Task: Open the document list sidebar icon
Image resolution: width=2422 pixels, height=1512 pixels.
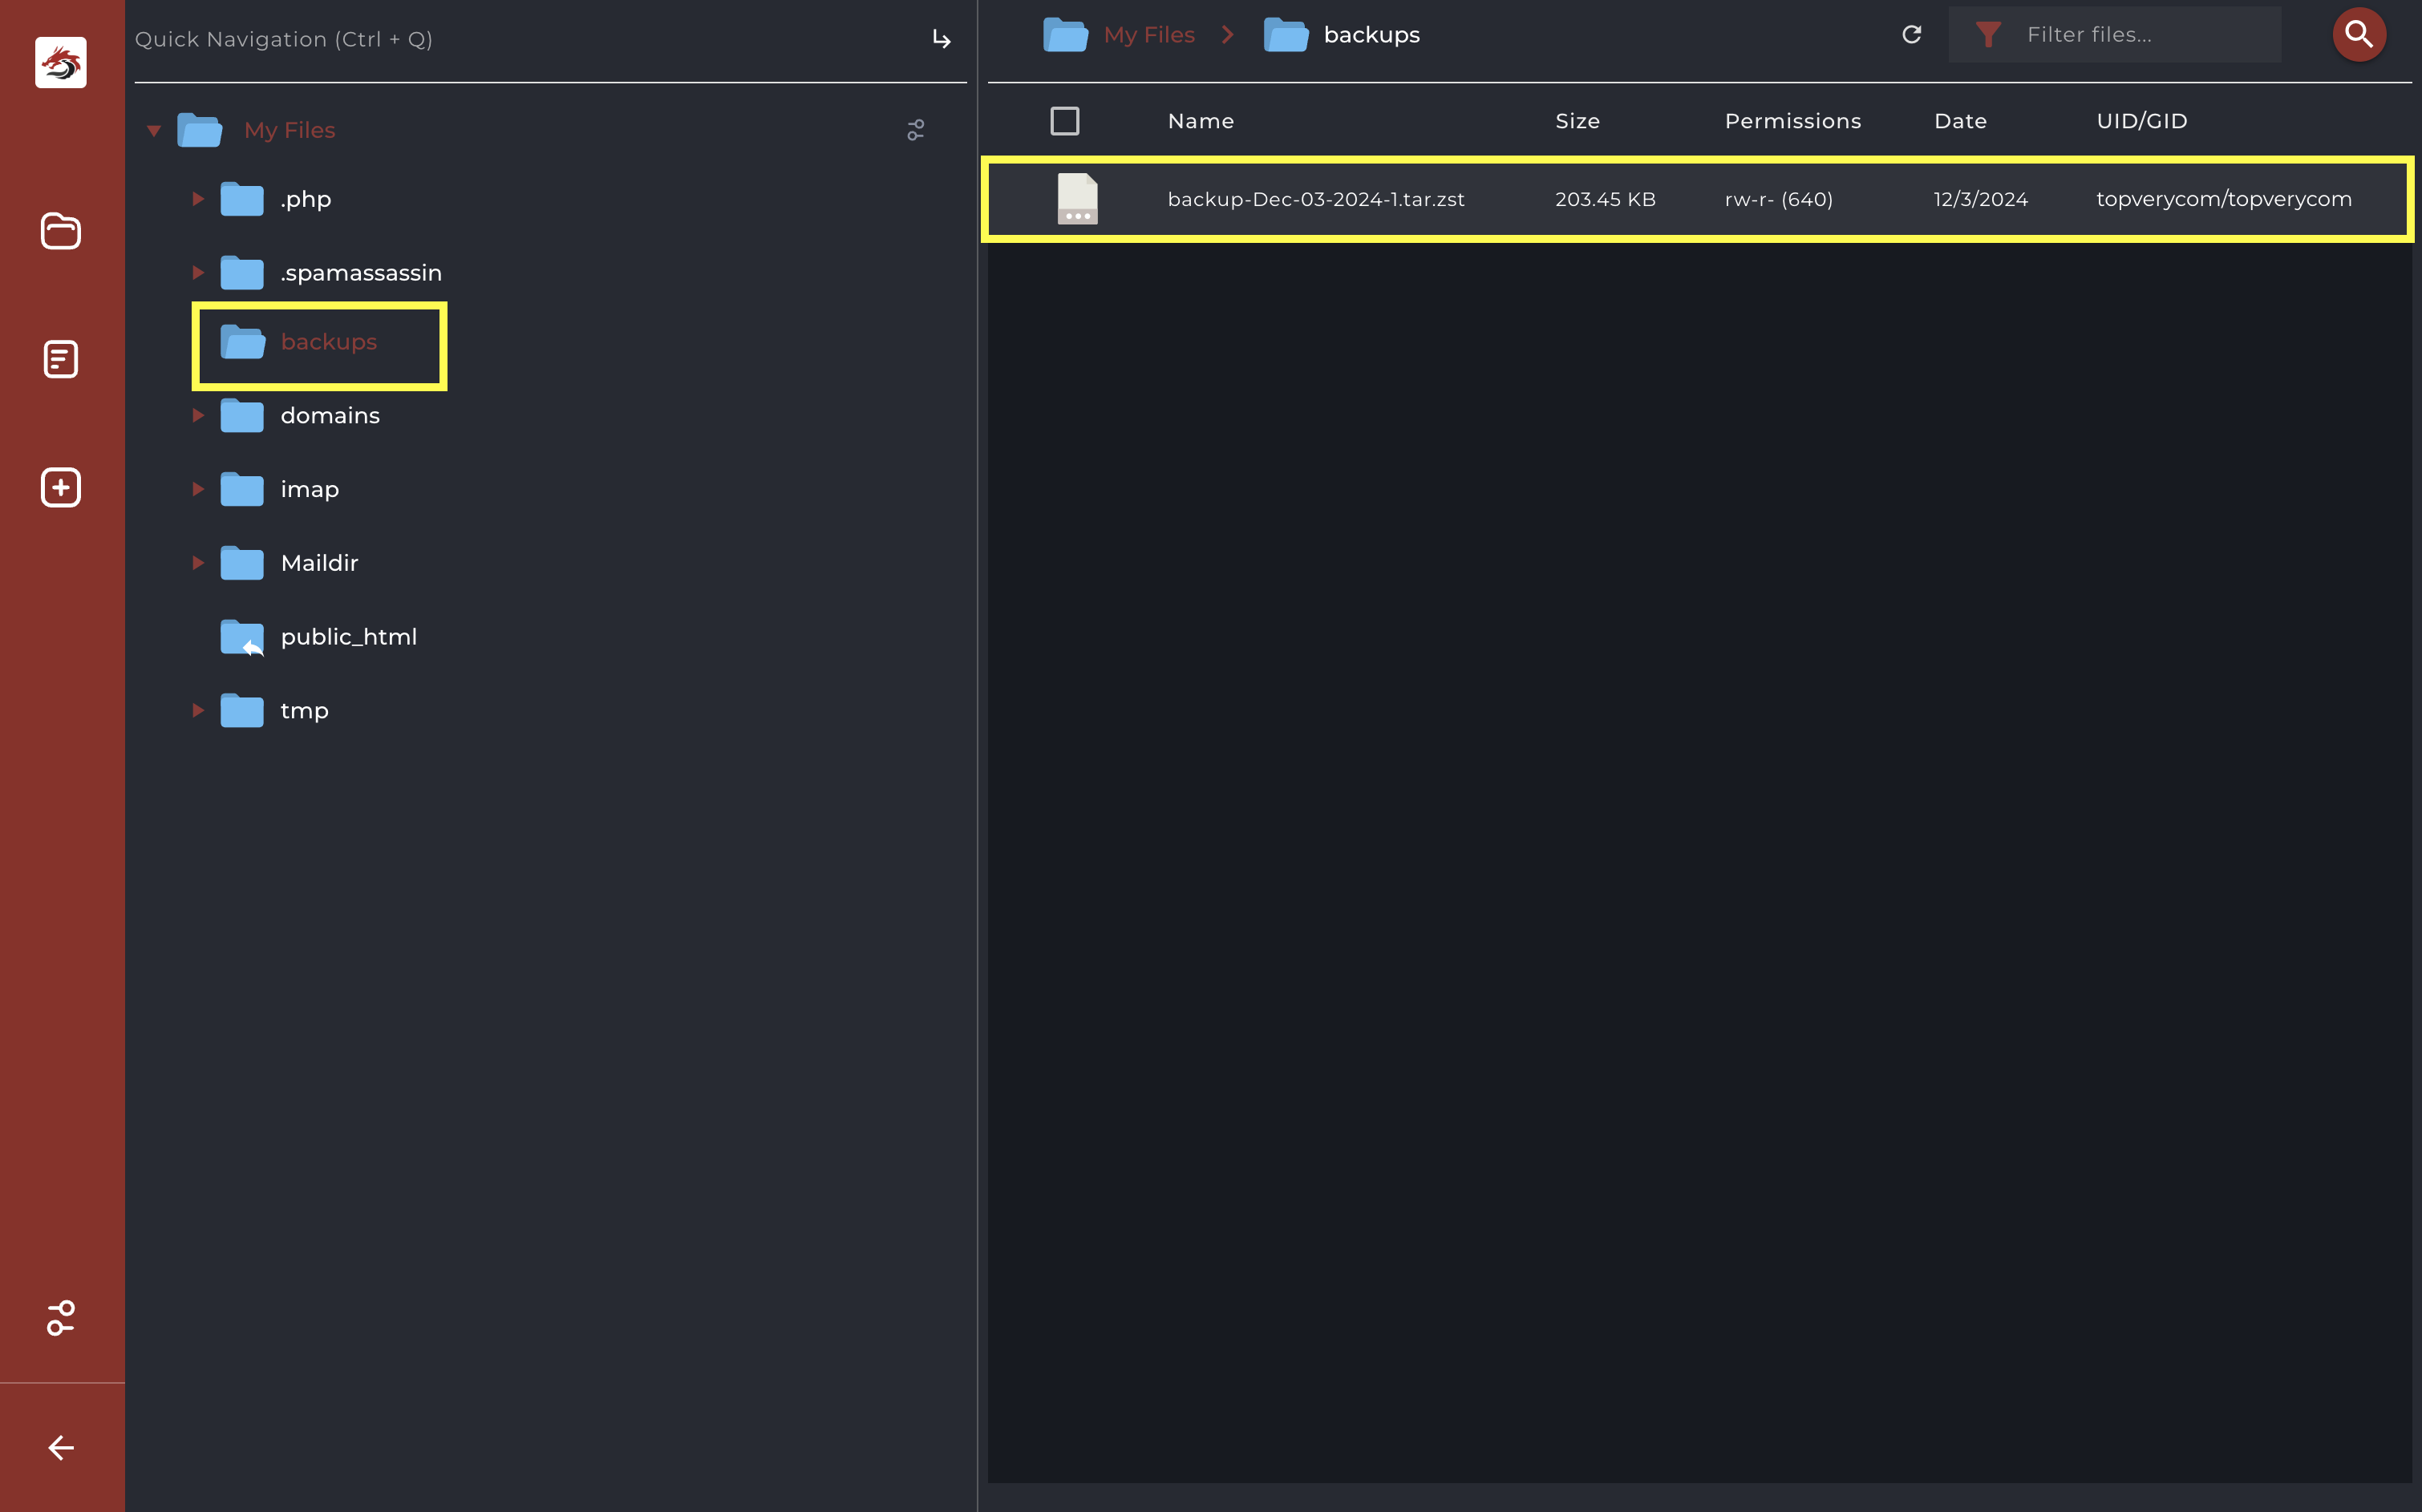Action: point(61,359)
